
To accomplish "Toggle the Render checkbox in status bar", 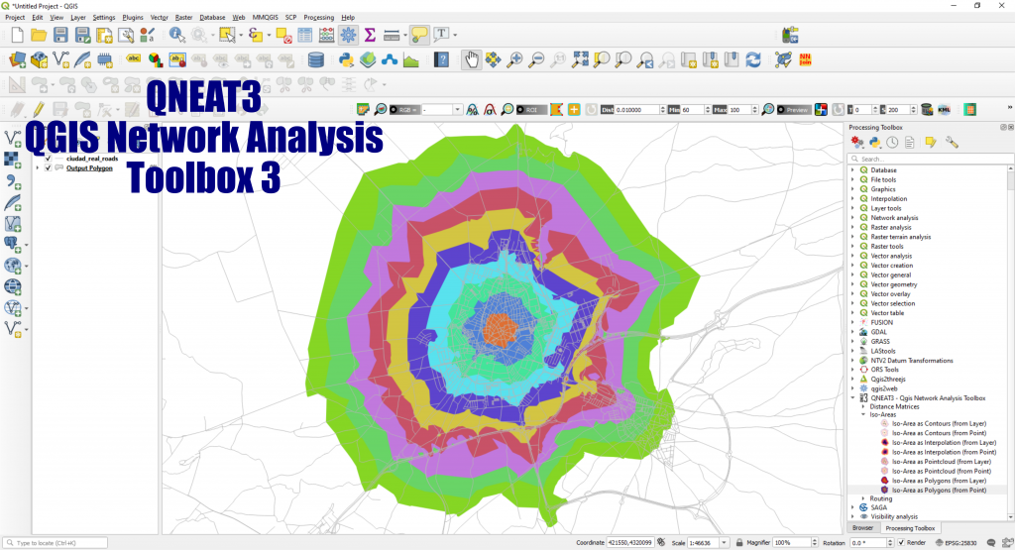I will (x=901, y=543).
